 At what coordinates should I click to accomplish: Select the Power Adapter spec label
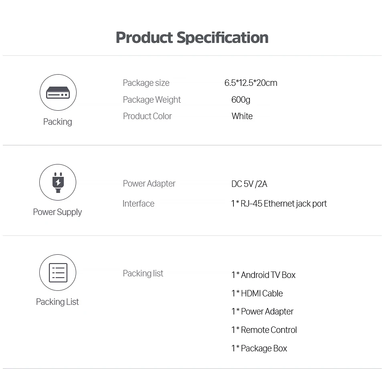149,184
